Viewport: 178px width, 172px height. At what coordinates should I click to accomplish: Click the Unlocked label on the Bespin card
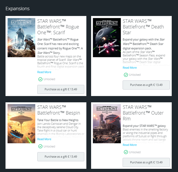point(49,146)
